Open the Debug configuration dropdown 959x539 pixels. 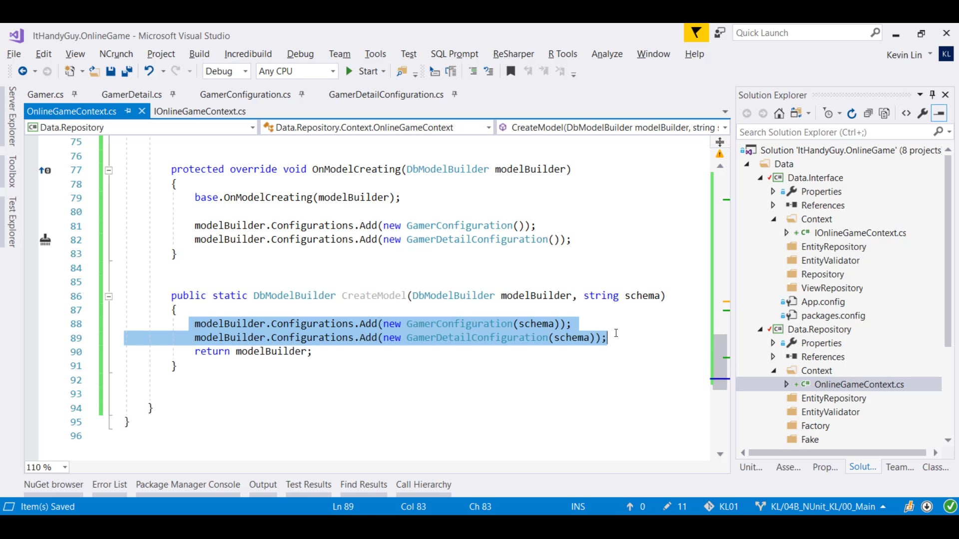[x=226, y=71]
